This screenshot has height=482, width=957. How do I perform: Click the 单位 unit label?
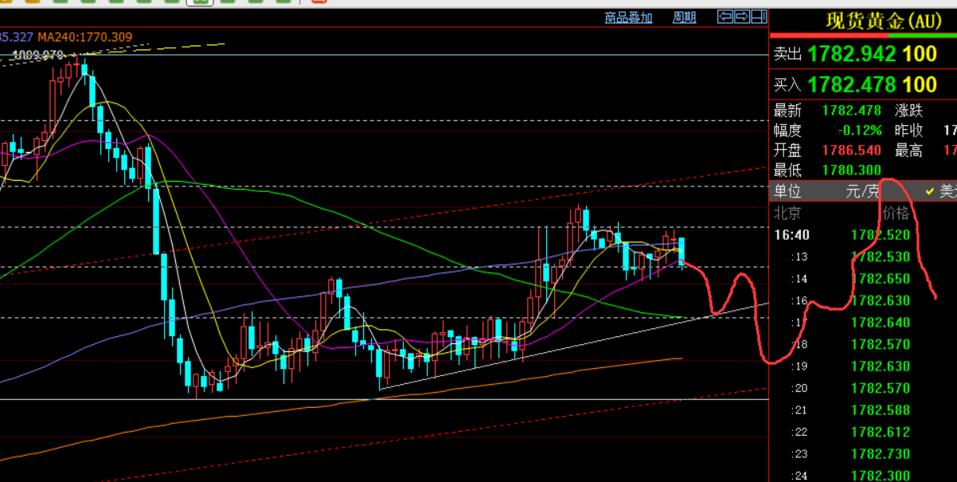787,191
